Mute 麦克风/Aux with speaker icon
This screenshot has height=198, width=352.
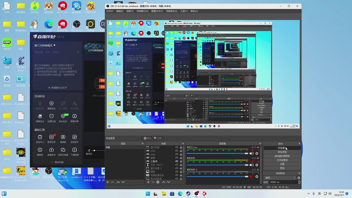tap(251, 154)
